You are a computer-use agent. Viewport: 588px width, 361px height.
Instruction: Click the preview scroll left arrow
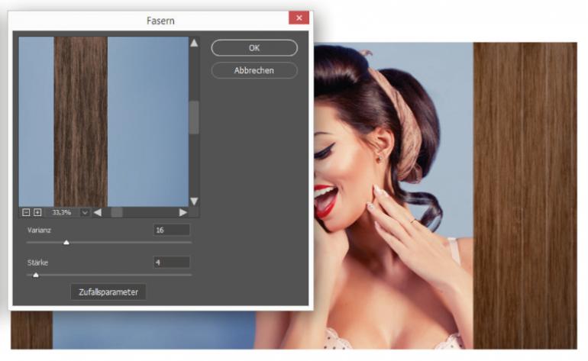point(98,212)
